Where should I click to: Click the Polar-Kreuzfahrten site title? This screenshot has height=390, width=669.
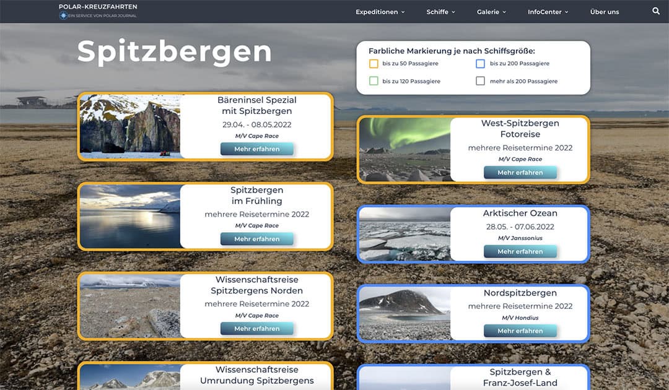[98, 7]
